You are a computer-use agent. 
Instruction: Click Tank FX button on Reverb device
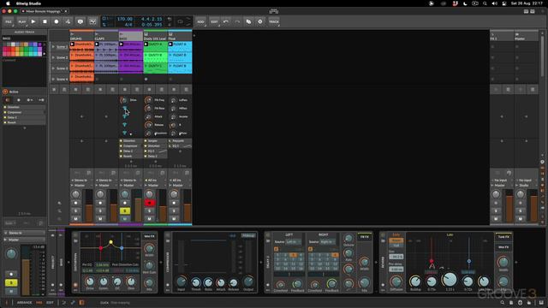pyautogui.click(x=503, y=237)
